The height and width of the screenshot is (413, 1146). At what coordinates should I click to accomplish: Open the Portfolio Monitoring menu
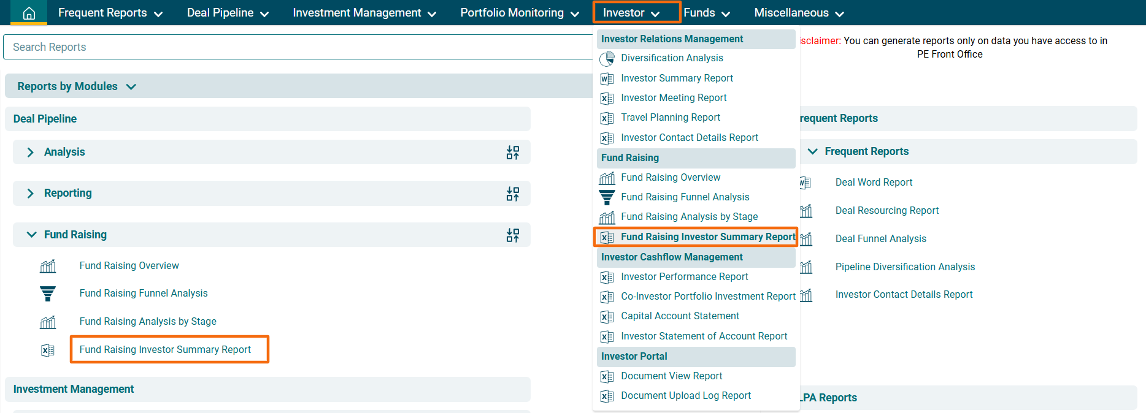519,13
